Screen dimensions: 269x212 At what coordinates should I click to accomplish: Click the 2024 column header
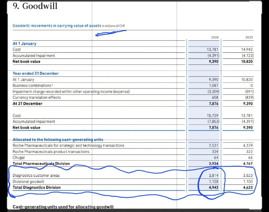coord(215,37)
